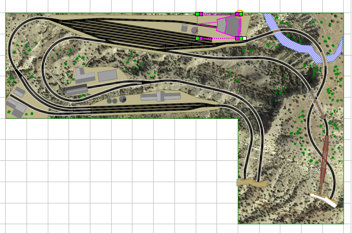Select the small gray building at the far left

[19, 92]
